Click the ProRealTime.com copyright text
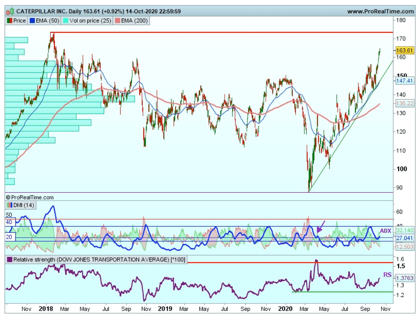Viewport: 419px width, 318px height. (29, 197)
